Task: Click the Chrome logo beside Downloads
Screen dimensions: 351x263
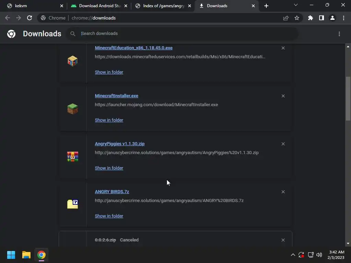Action: point(11,34)
